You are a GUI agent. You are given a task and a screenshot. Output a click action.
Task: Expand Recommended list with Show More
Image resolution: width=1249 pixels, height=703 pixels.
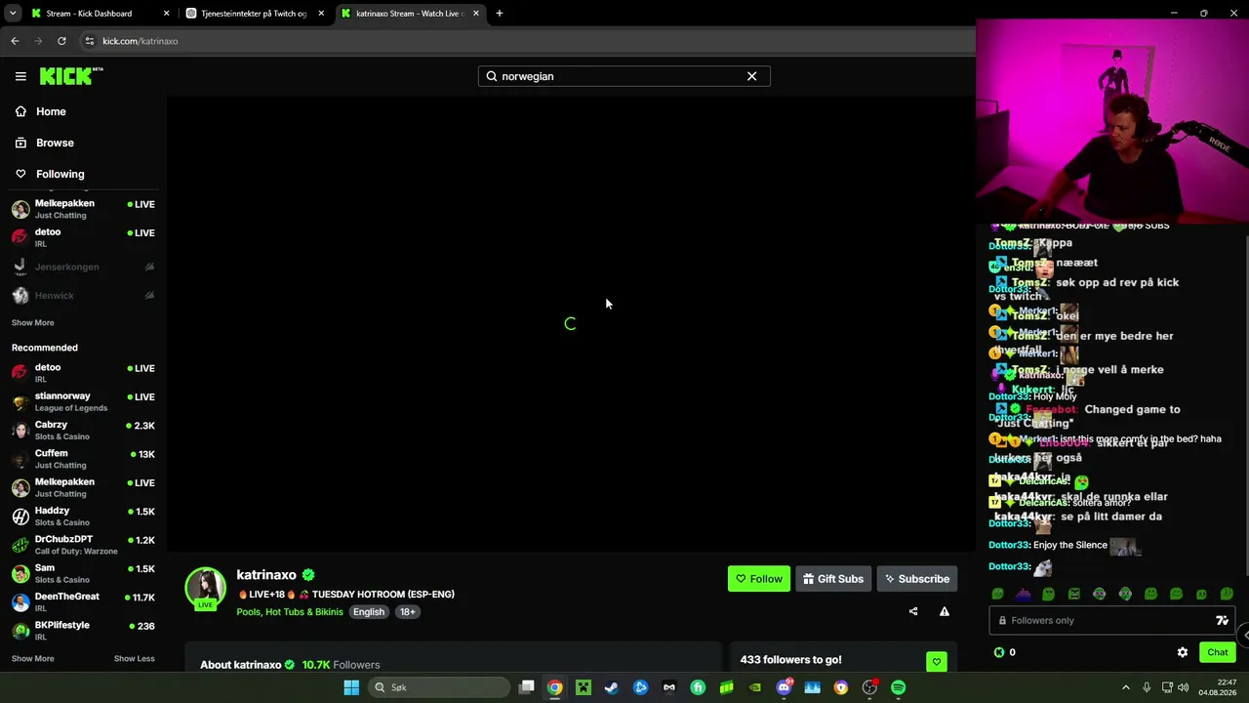32,659
